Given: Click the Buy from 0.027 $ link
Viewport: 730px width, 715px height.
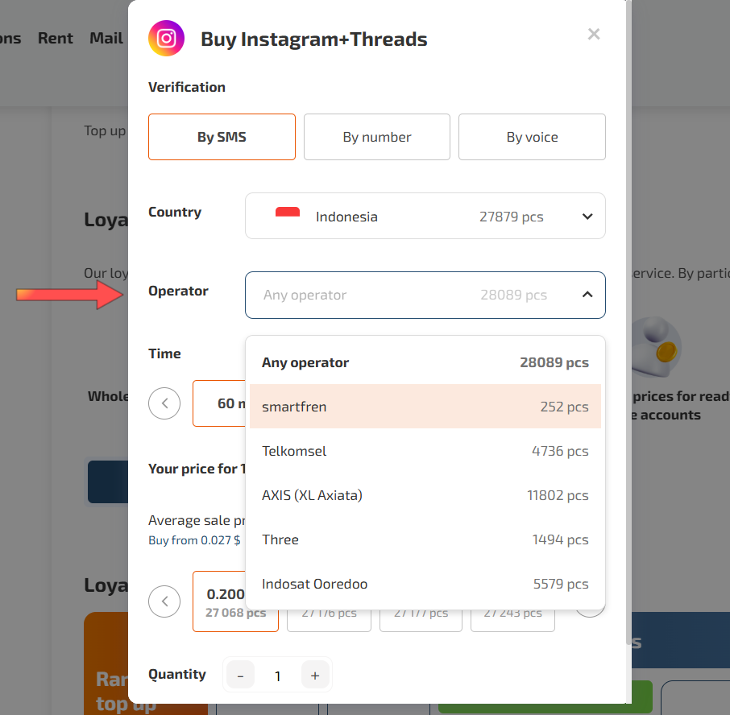Looking at the screenshot, I should [x=194, y=540].
